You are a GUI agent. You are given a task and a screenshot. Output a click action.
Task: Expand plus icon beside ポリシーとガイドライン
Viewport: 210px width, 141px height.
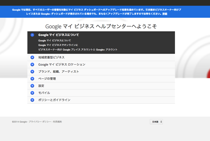(x=32, y=100)
